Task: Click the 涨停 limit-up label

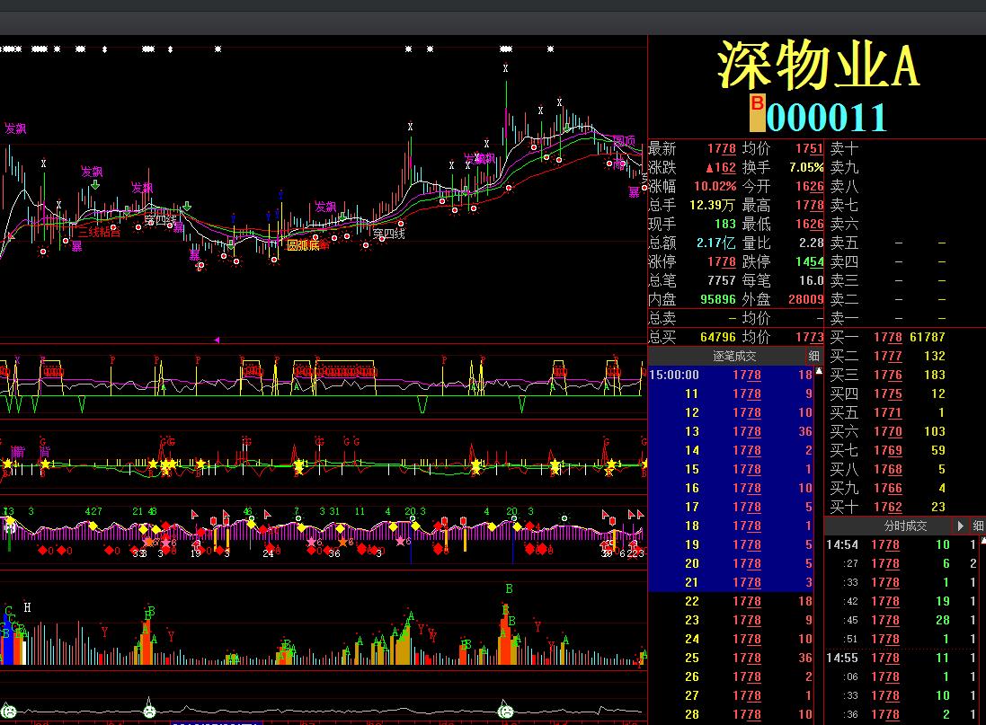Action: (662, 262)
